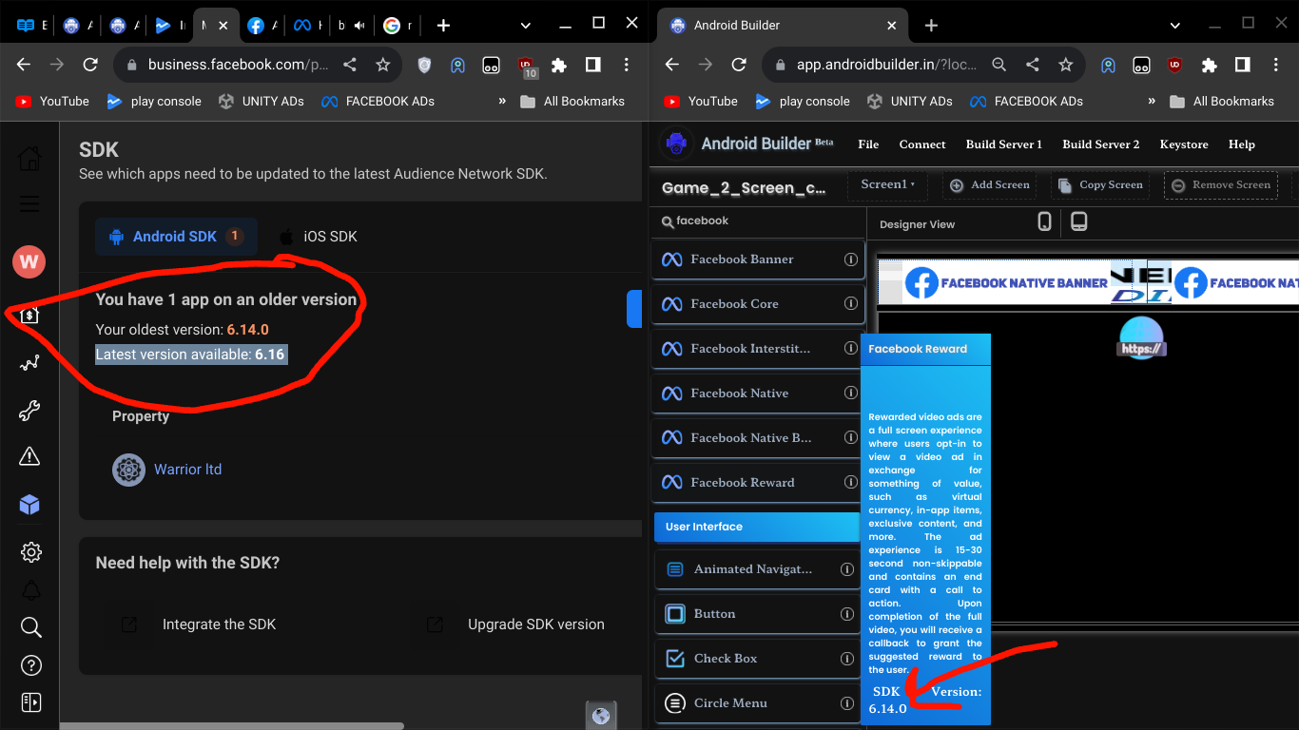Viewport: 1299px width, 730px height.
Task: Click the Android Builder logo icon
Action: pos(676,144)
